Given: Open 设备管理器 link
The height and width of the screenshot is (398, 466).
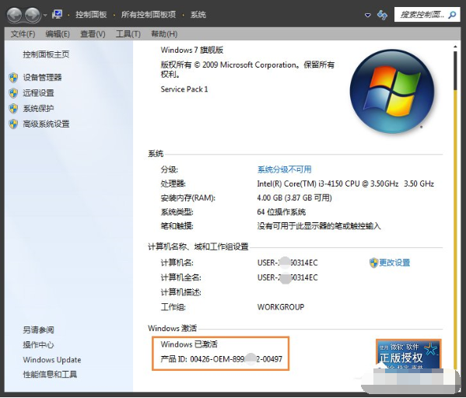Looking at the screenshot, I should coord(42,78).
